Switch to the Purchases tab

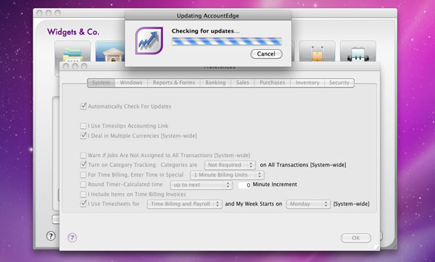[x=272, y=83]
